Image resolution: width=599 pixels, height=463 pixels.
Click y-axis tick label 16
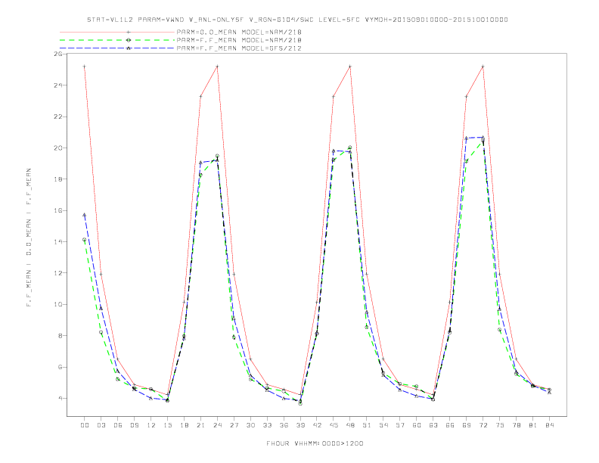click(x=58, y=210)
